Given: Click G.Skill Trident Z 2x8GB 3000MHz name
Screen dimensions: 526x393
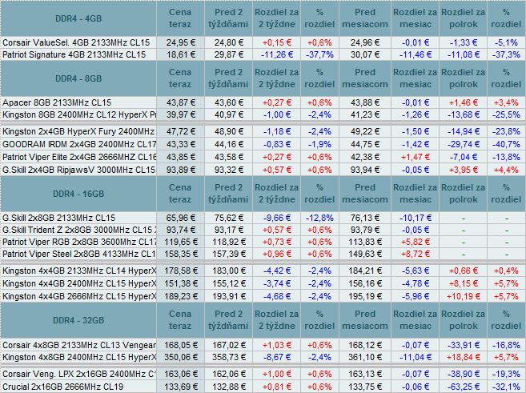Looking at the screenshot, I should coord(79,230).
